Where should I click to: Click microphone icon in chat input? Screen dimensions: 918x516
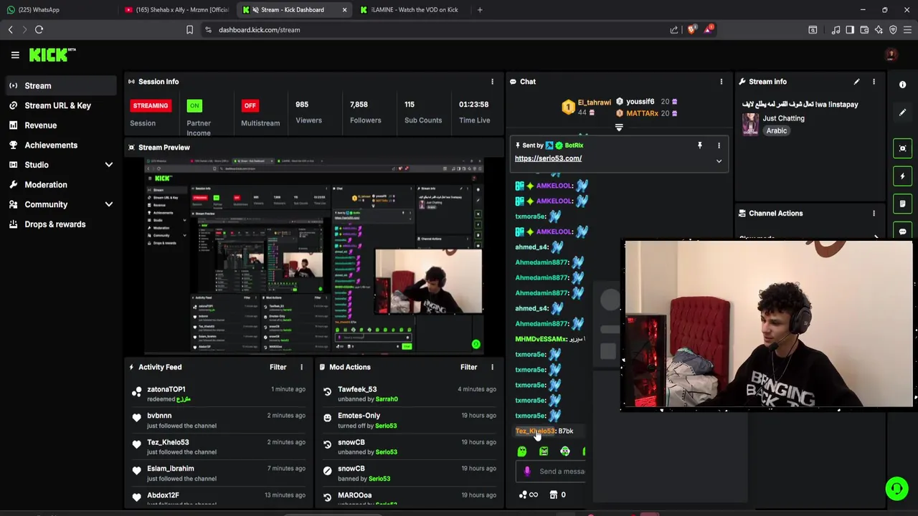point(527,472)
